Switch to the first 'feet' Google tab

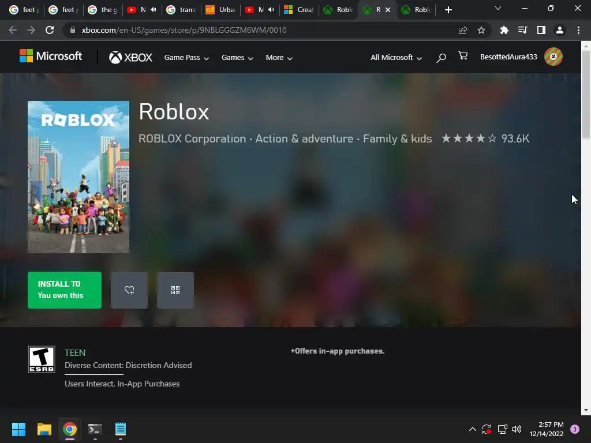(x=24, y=10)
